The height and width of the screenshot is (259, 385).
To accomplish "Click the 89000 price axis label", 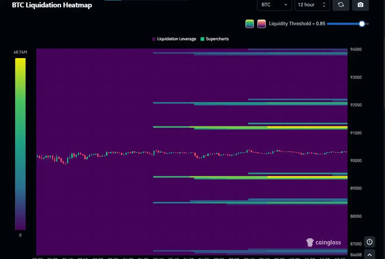I will 356,188.
